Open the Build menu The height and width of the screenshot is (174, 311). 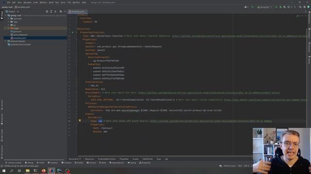tap(51, 2)
